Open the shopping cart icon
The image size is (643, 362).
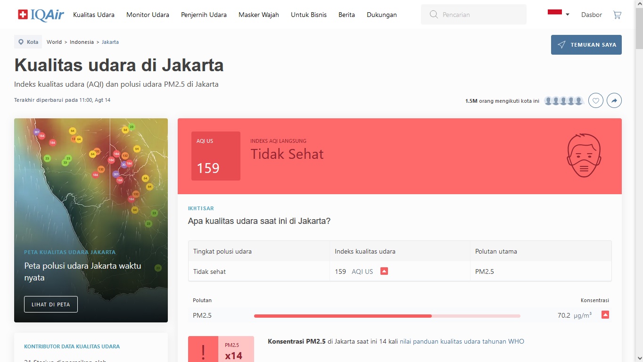pyautogui.click(x=617, y=15)
